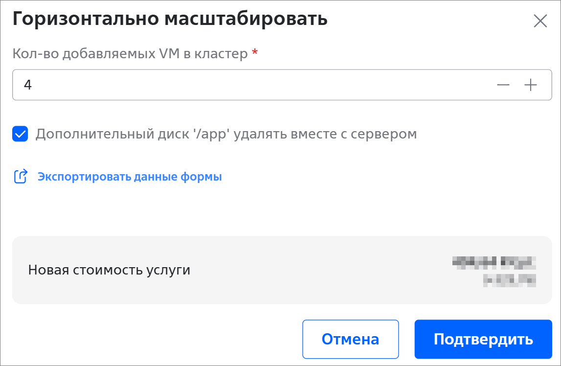This screenshot has height=366, width=561.
Task: Decrease VM count with minus button
Action: 503,85
